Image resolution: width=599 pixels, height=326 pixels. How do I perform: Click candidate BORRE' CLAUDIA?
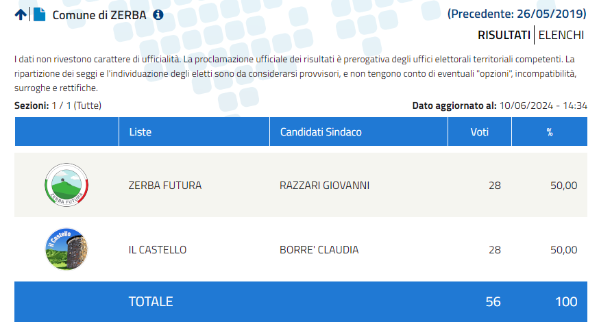[x=319, y=250]
